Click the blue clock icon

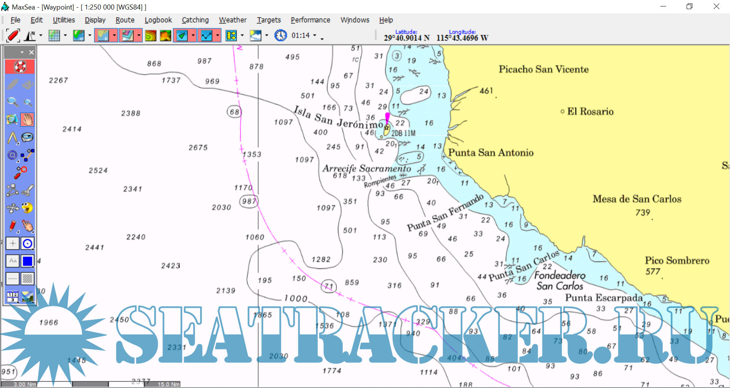coord(280,36)
